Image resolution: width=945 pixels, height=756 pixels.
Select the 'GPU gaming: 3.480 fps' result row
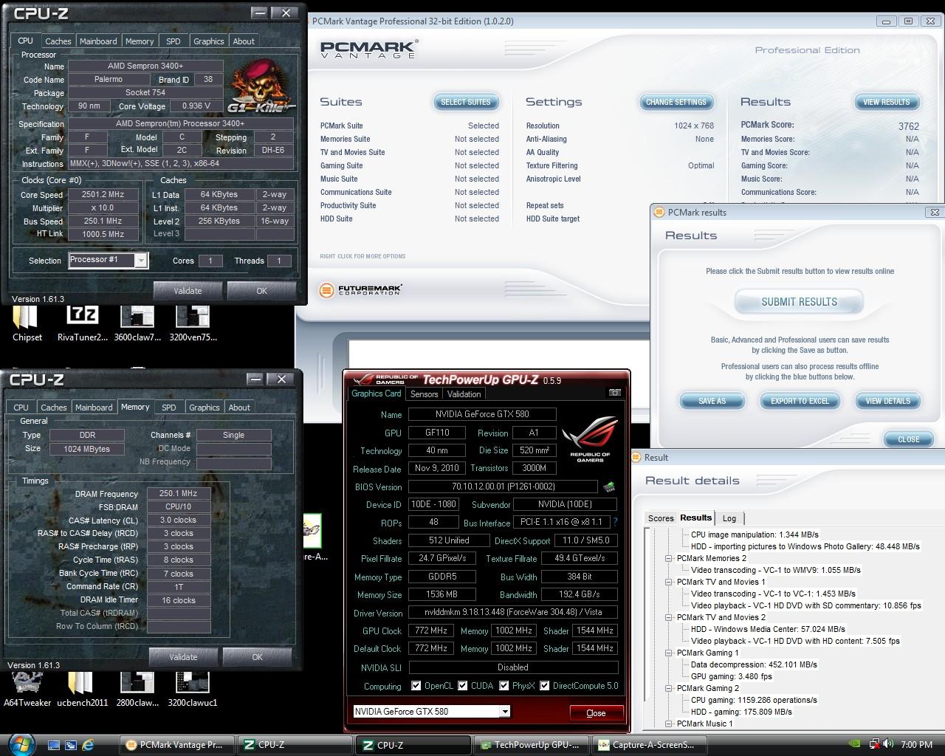click(x=732, y=676)
